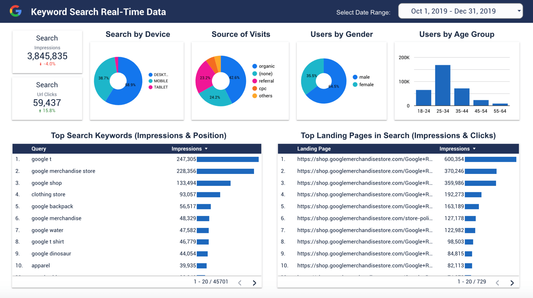533x298 pixels.
Task: Click the DESKT... legend entry
Action: [x=159, y=75]
